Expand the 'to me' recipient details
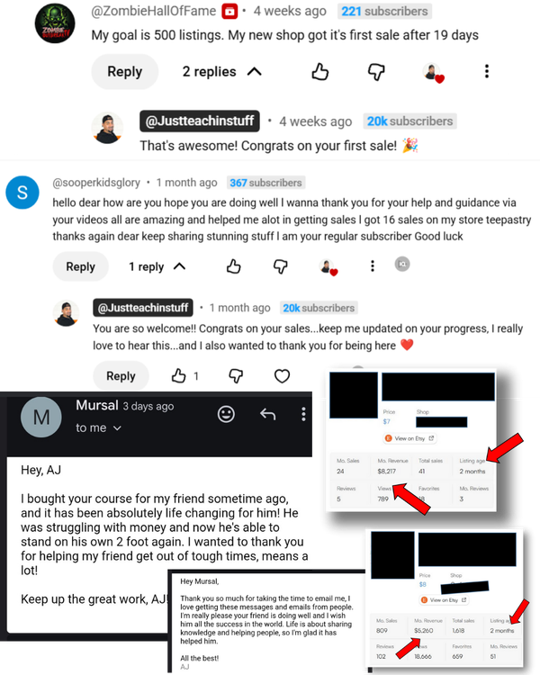Viewport: 540px width, 675px height. pyautogui.click(x=99, y=427)
